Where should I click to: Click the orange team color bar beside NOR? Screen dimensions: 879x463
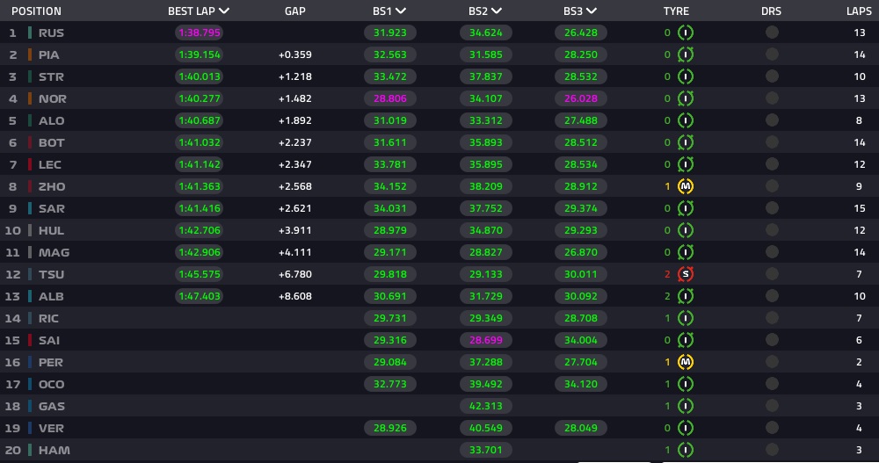30,98
